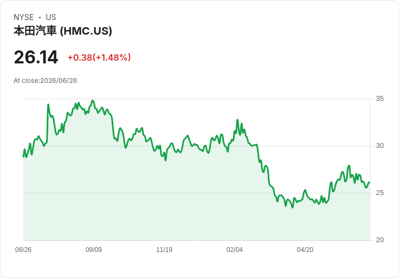Click the 25 price axis label
Screen dimensions: 399x278
379,193
